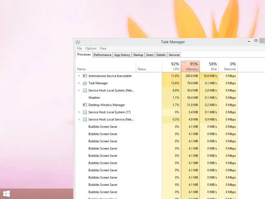
Task: Click the Task Manager process row icon
Action: point(85,83)
